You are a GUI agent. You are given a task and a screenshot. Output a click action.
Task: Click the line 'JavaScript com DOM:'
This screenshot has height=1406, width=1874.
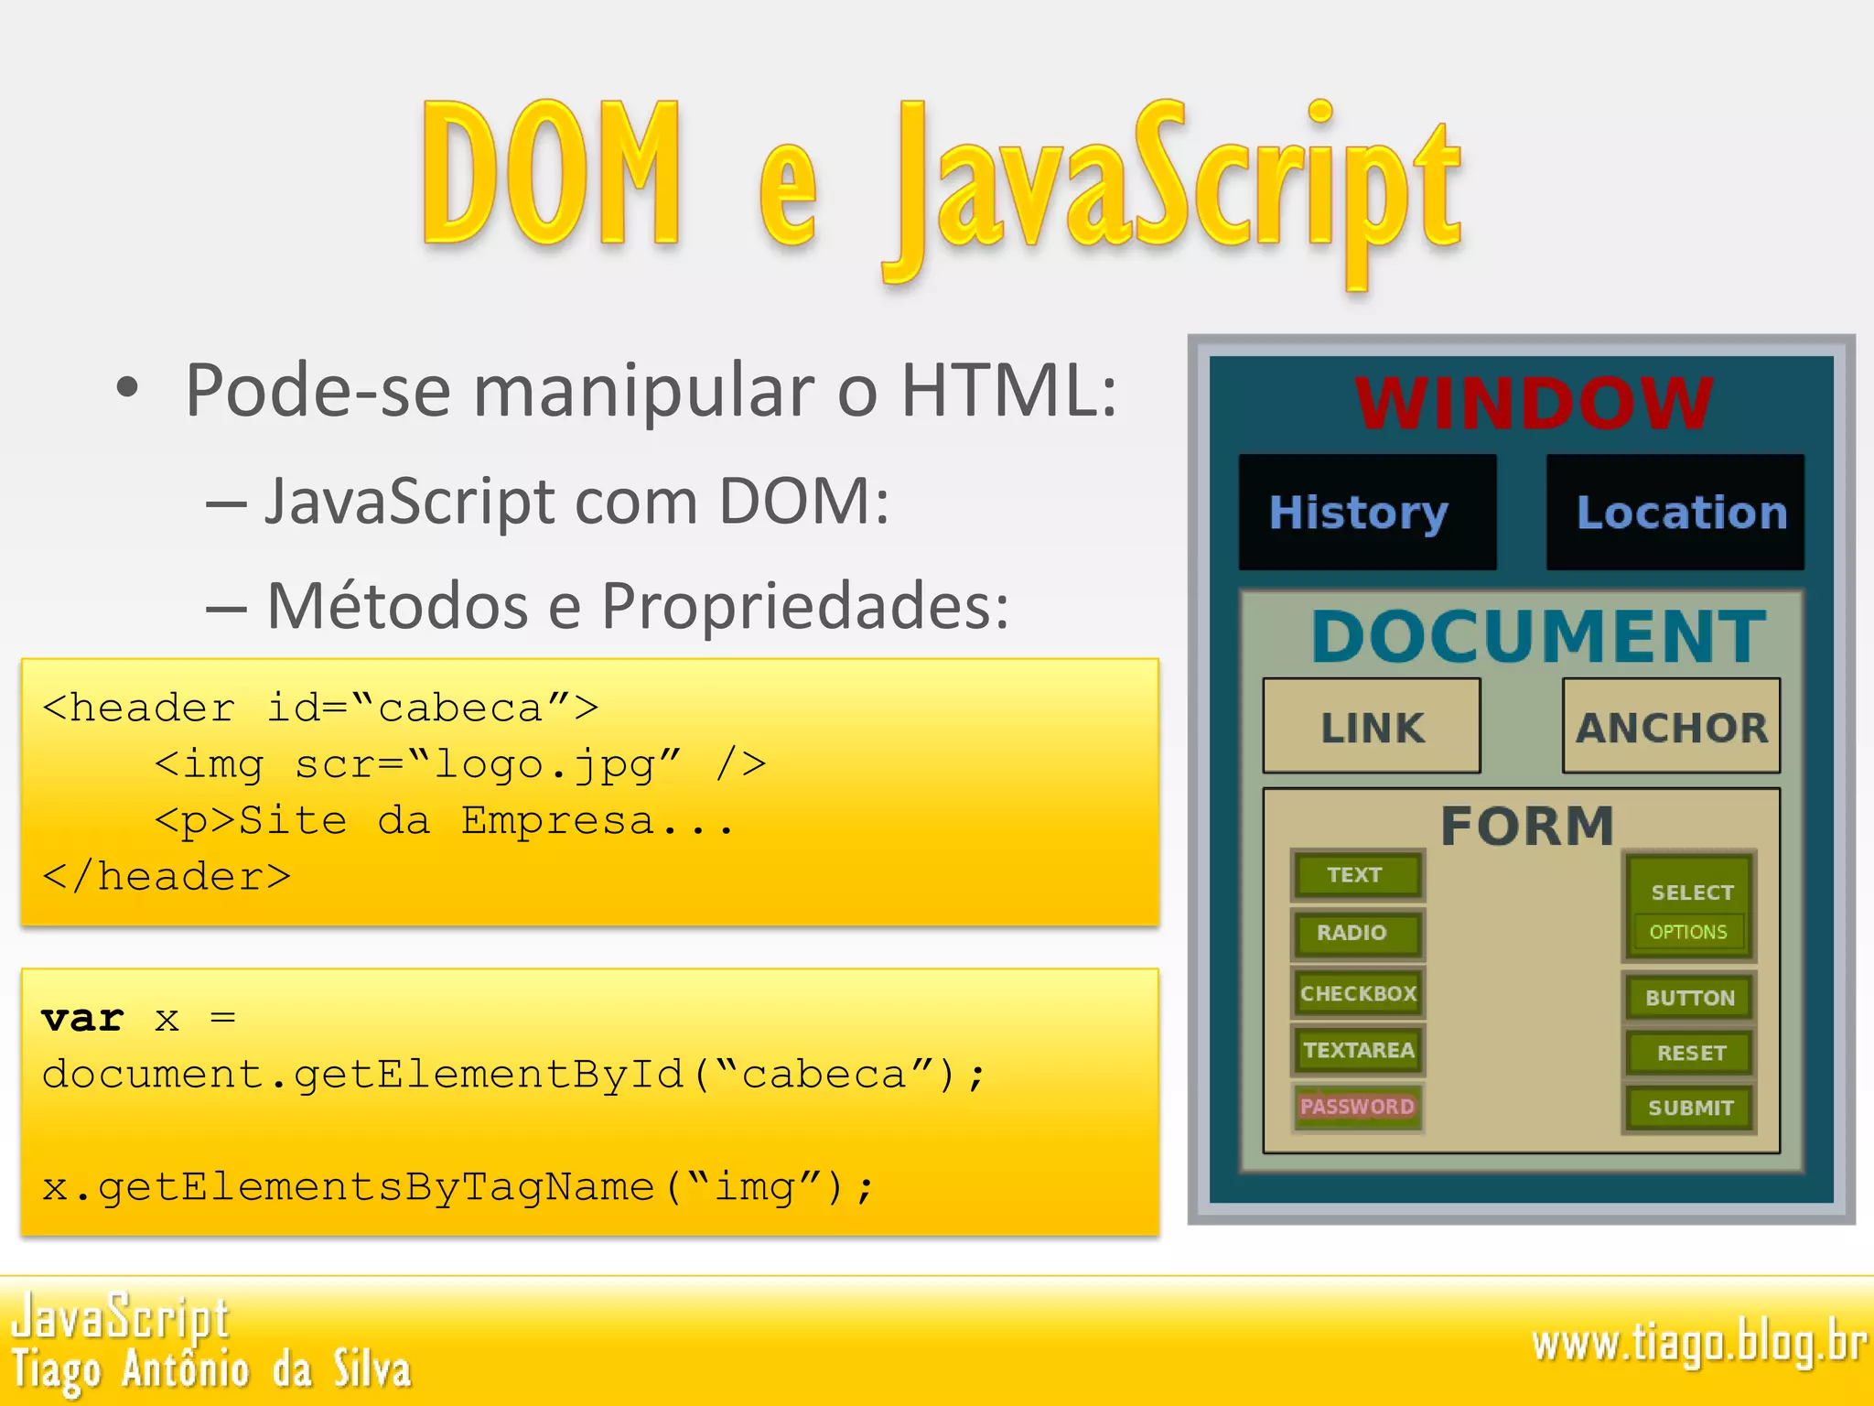[576, 503]
